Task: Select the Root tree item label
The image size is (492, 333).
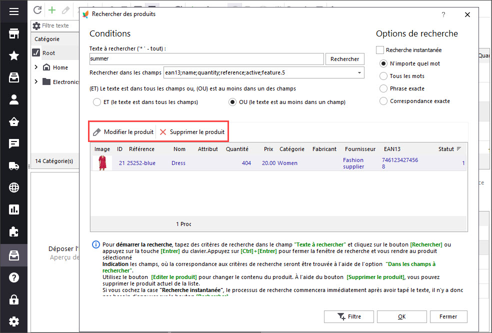Action: (48, 53)
